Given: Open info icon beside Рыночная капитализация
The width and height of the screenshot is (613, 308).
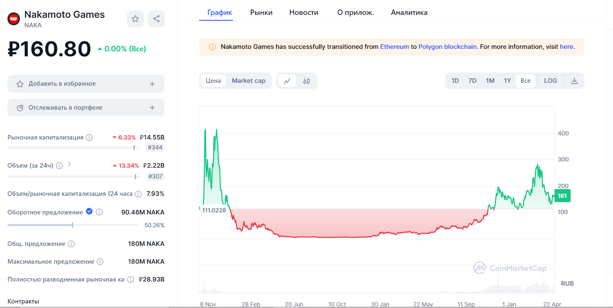Looking at the screenshot, I should pyautogui.click(x=89, y=137).
